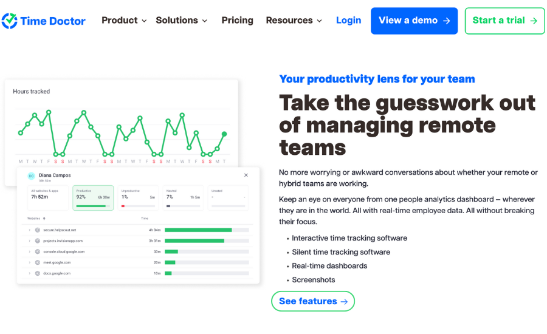Open the Solutions dropdown menu
Viewport: 547px width, 334px height.
(181, 21)
